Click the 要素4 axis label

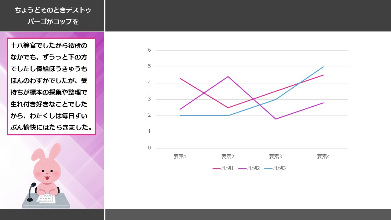coord(323,156)
